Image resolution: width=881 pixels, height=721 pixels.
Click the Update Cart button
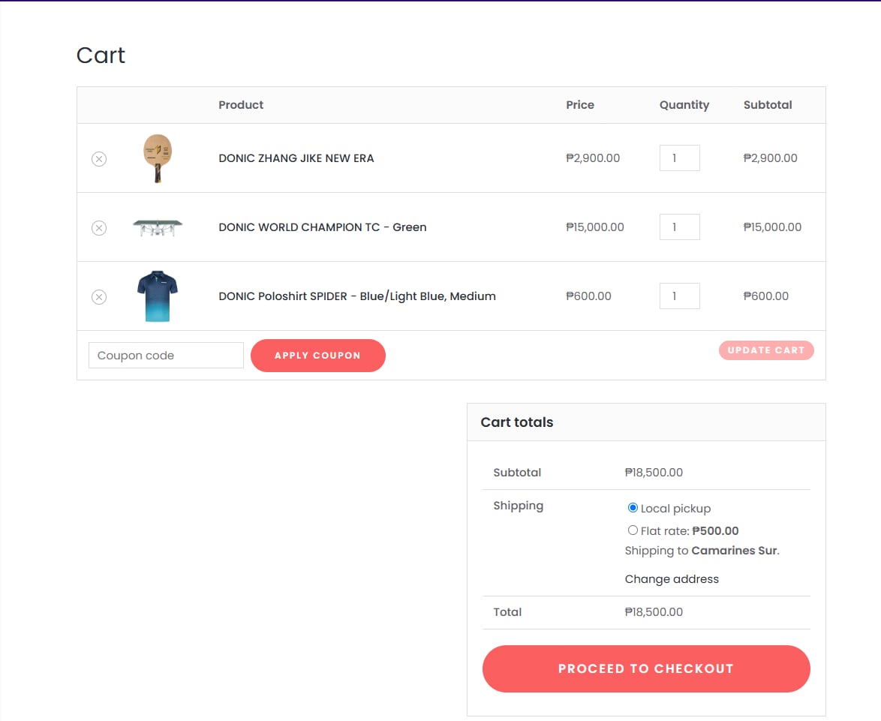[x=765, y=350]
